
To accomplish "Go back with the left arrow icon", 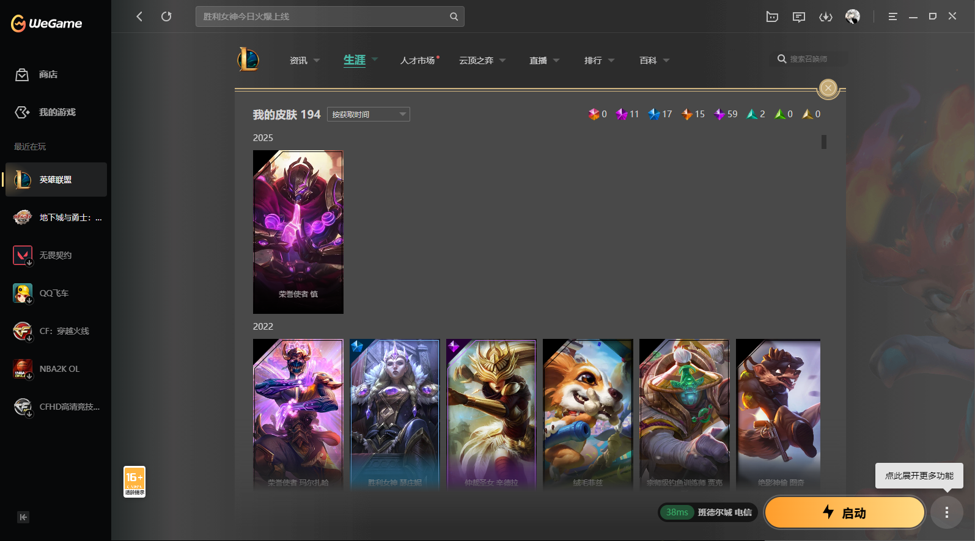I will click(x=139, y=16).
